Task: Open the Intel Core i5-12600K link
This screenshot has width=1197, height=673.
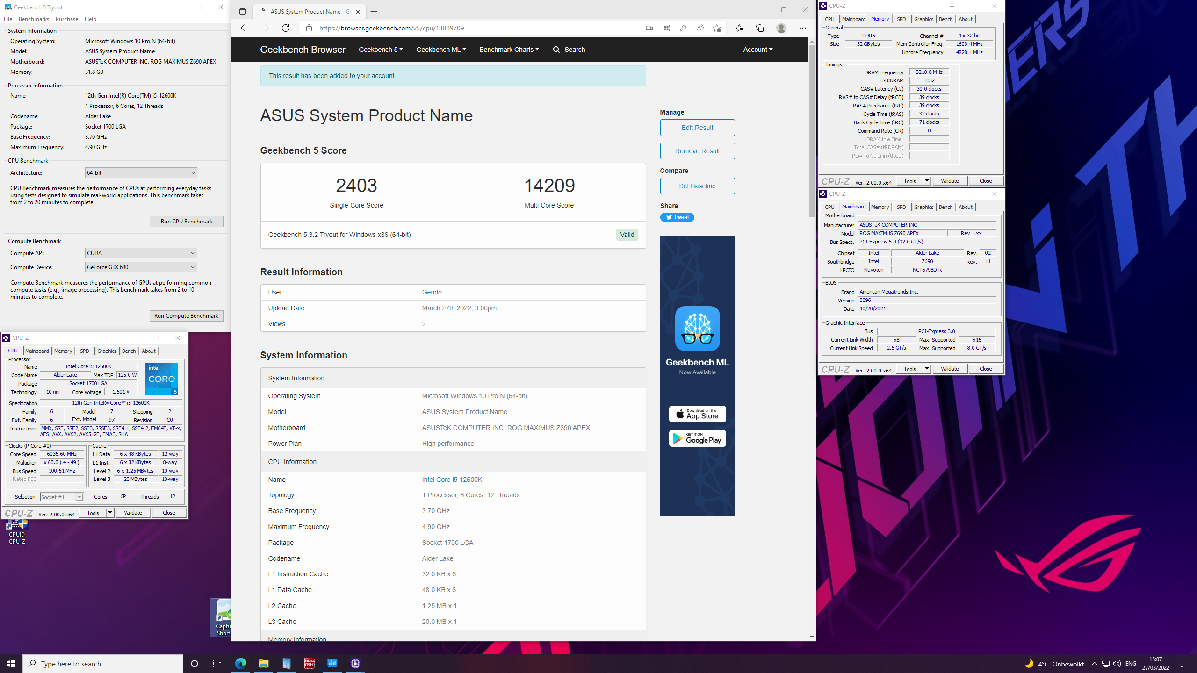Action: pos(452,480)
